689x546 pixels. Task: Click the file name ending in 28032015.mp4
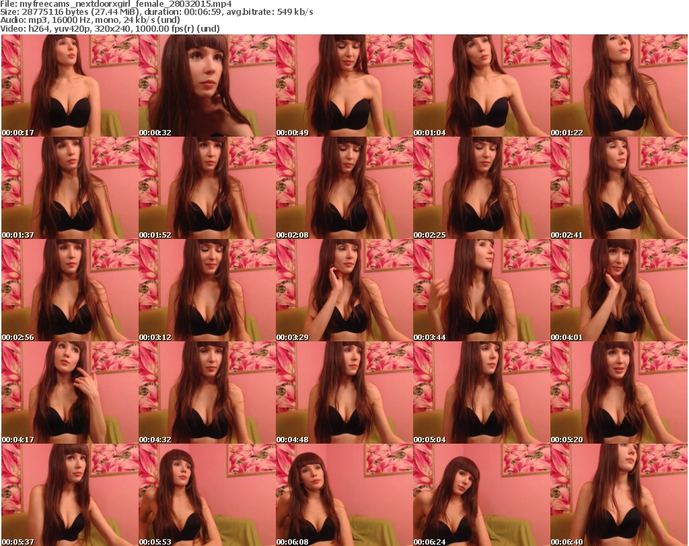pyautogui.click(x=126, y=4)
